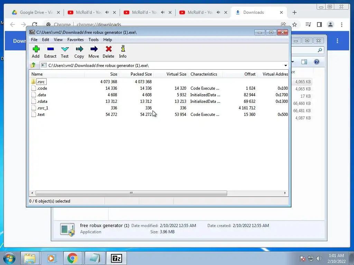The height and width of the screenshot is (265, 354).
Task: Click the Action Center flag tray icon
Action: [x=302, y=258]
